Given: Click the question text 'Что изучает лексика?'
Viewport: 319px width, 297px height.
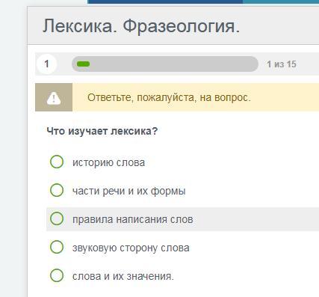Looking at the screenshot, I should (102, 131).
